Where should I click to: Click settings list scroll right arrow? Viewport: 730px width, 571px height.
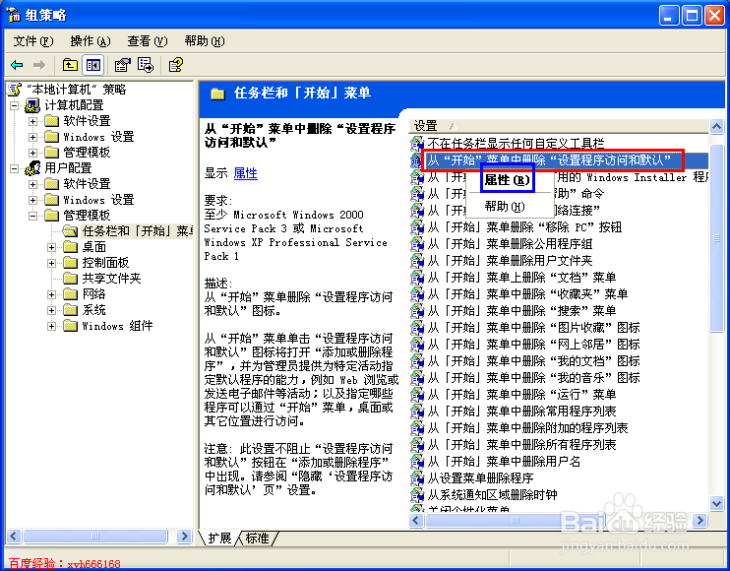700,520
